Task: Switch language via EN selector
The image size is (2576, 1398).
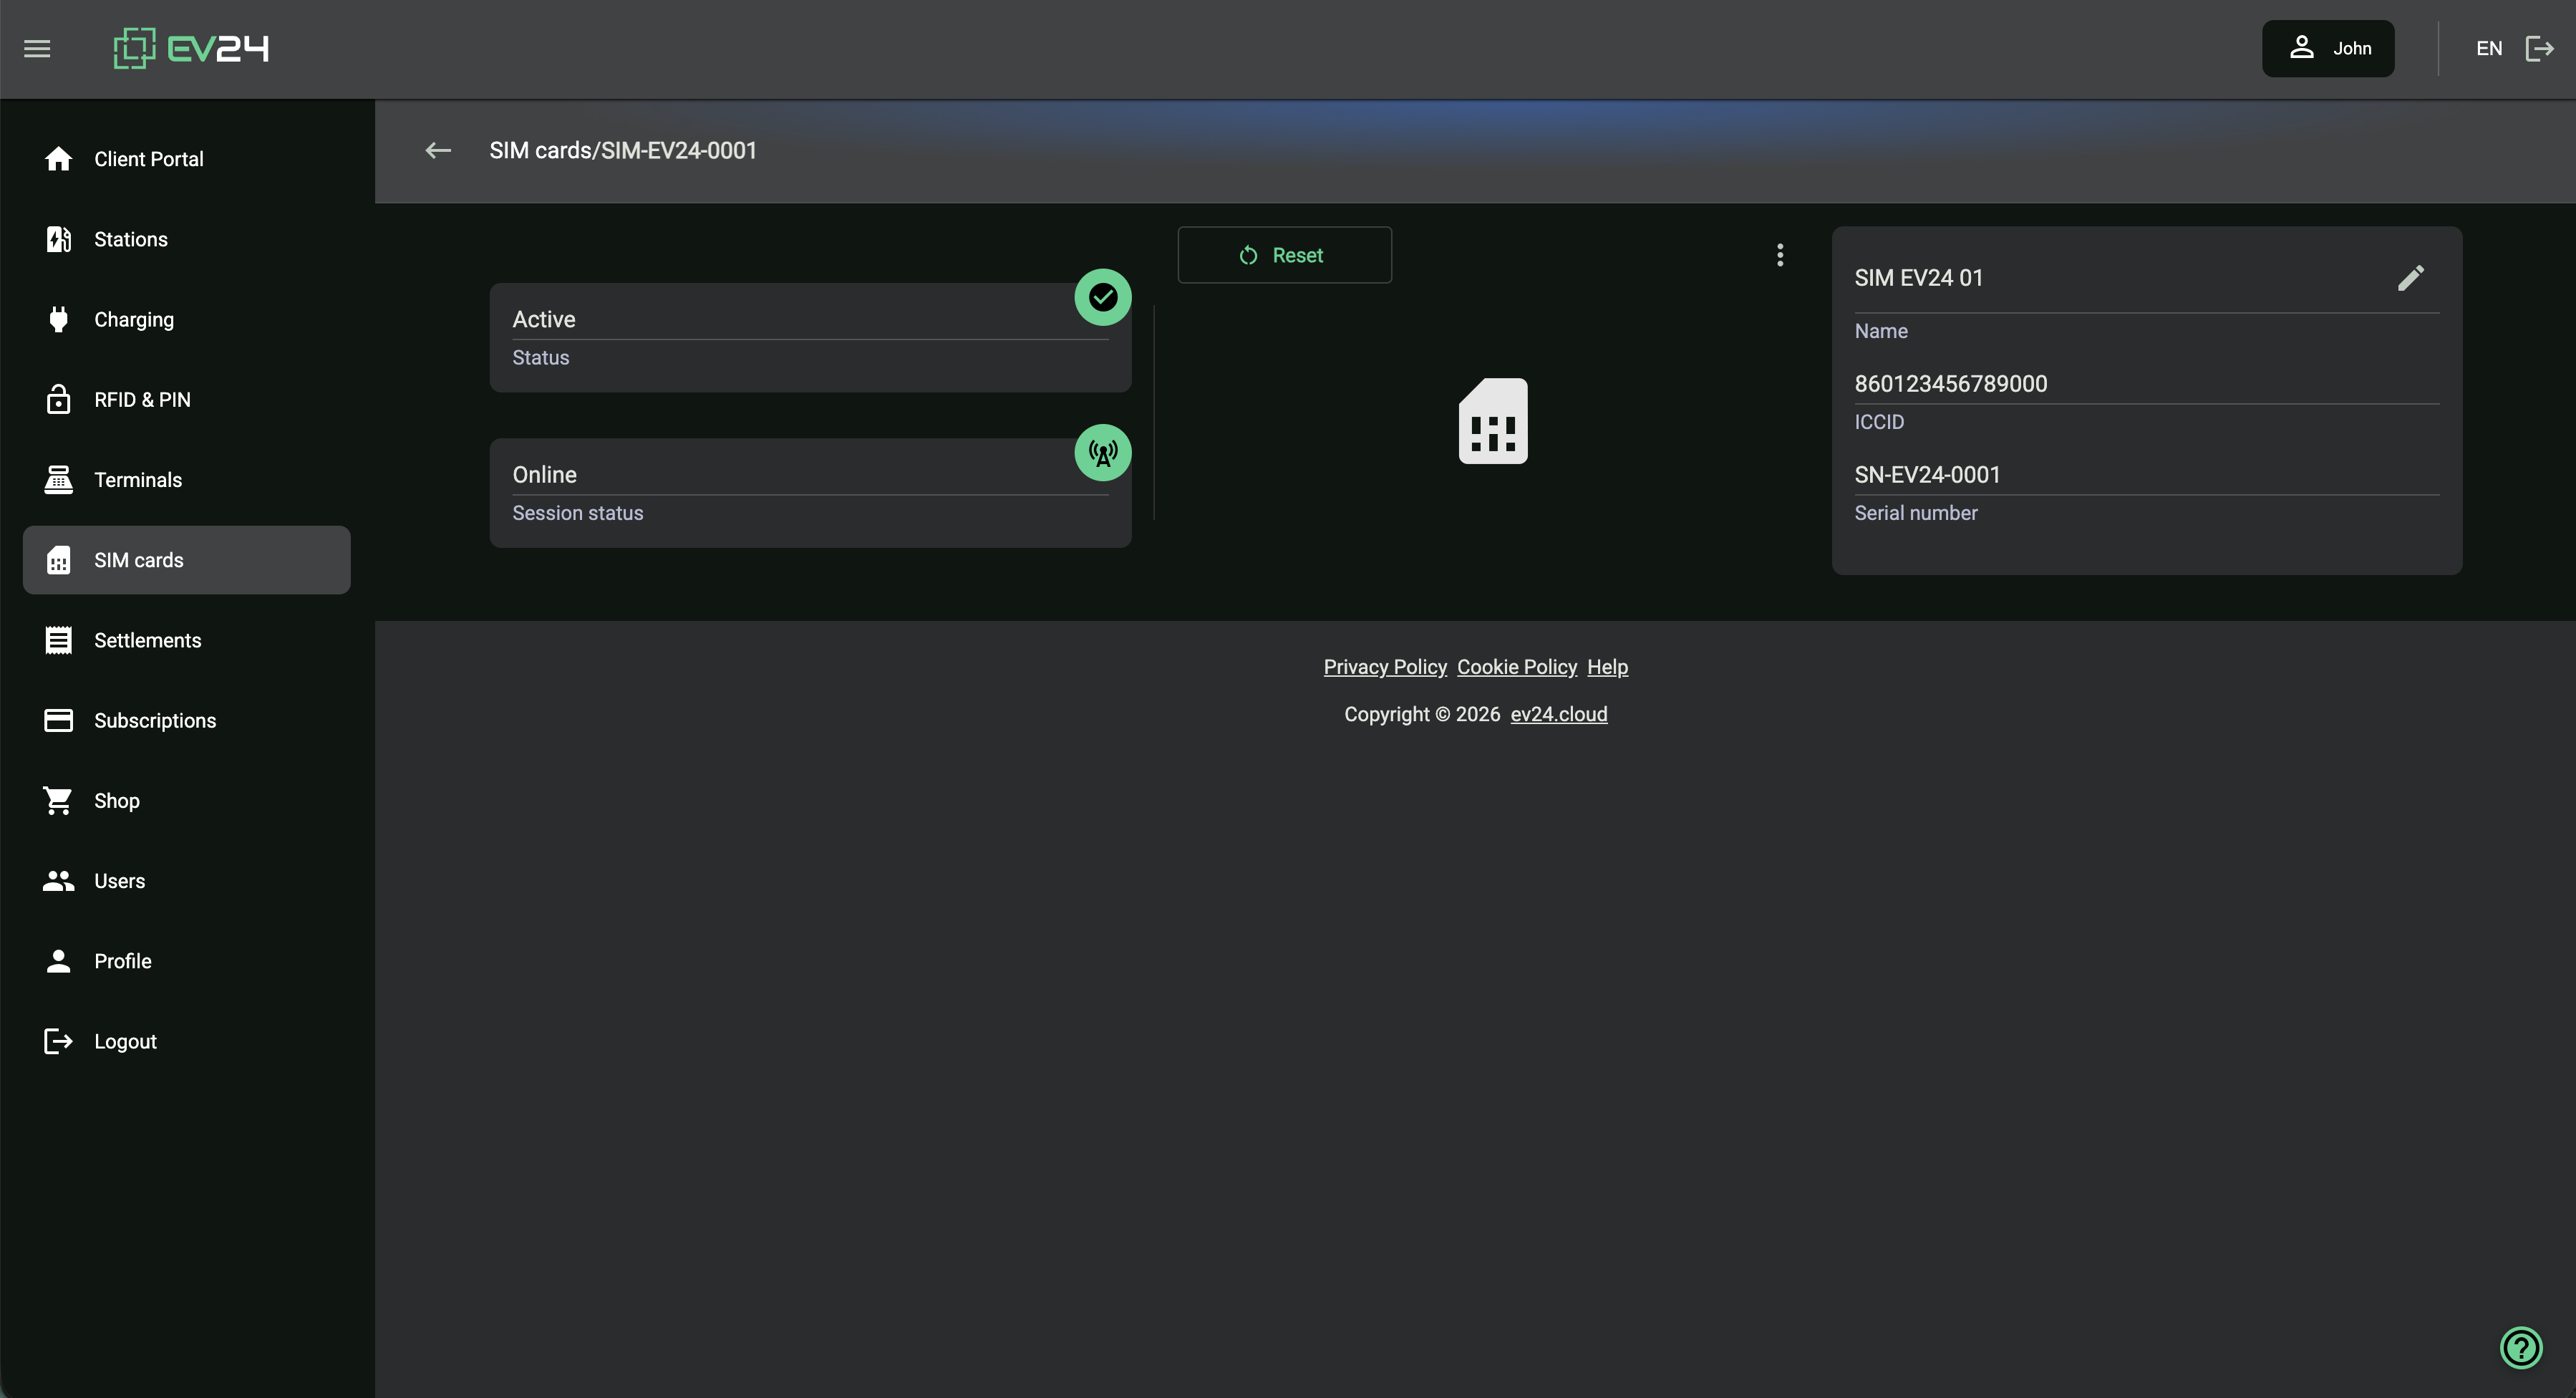Action: (2488, 48)
